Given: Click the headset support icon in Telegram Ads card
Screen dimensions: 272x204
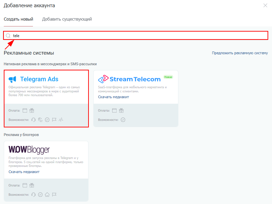Looking at the screenshot, I should point(33,120).
